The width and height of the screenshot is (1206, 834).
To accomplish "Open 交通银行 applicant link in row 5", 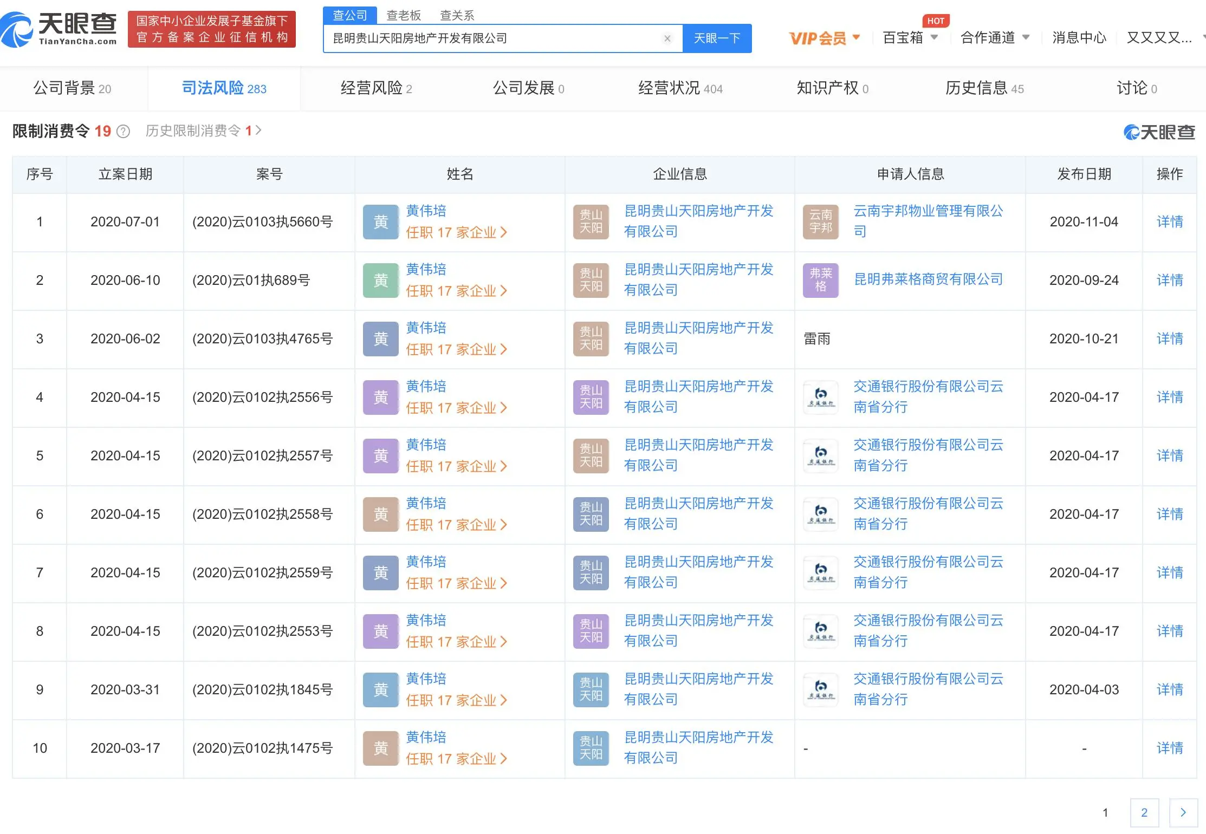I will click(929, 455).
